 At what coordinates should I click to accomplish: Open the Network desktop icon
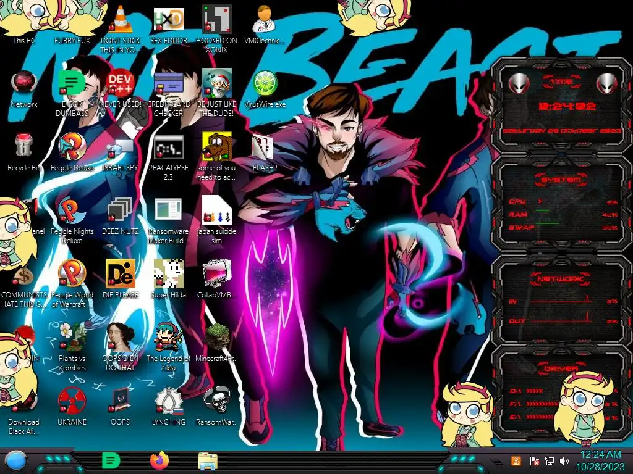pyautogui.click(x=24, y=89)
